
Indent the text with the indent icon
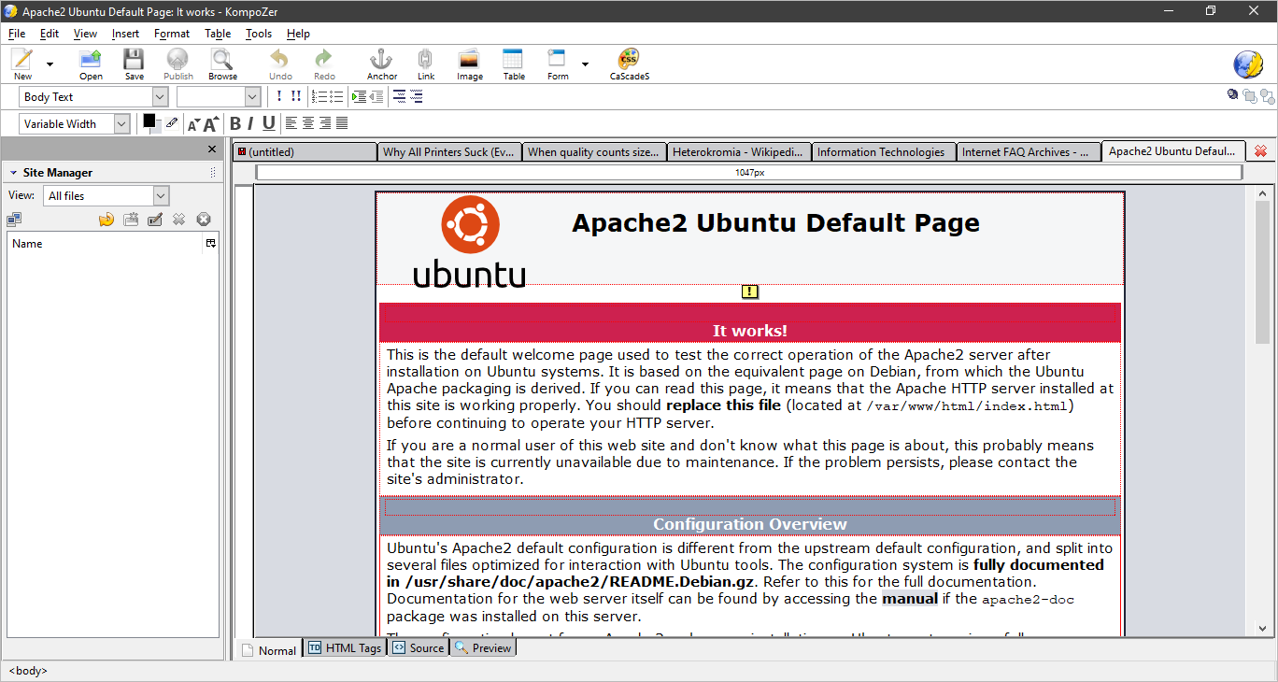tap(359, 96)
